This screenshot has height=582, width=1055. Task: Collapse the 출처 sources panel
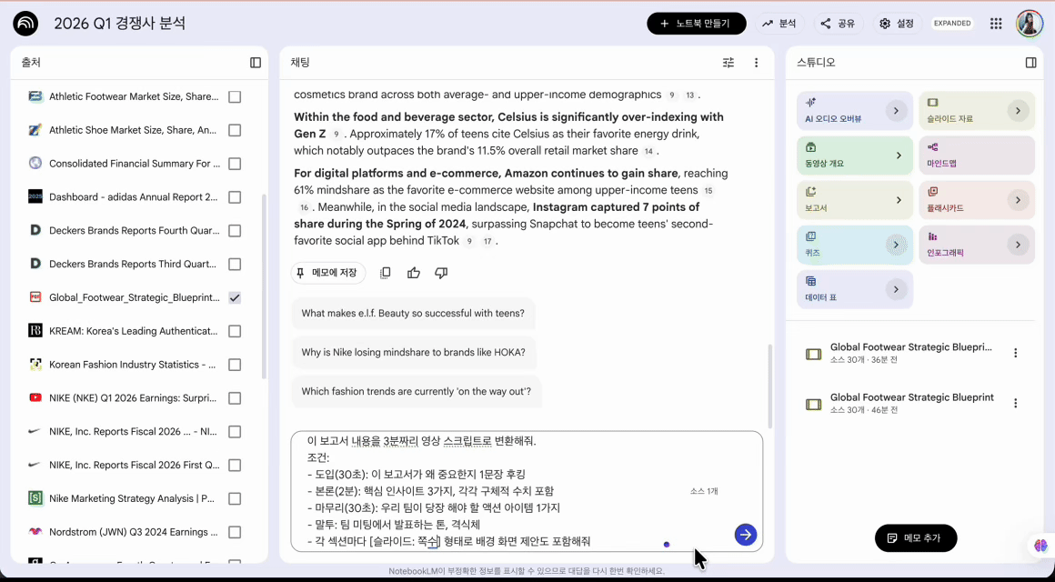tap(256, 63)
